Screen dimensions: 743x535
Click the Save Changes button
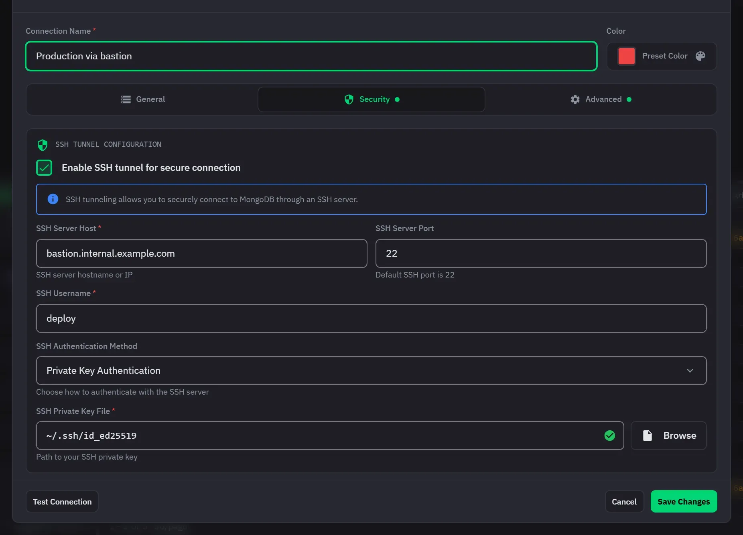(684, 501)
